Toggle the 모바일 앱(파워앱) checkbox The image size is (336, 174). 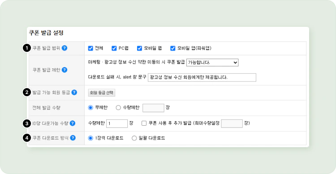173,48
